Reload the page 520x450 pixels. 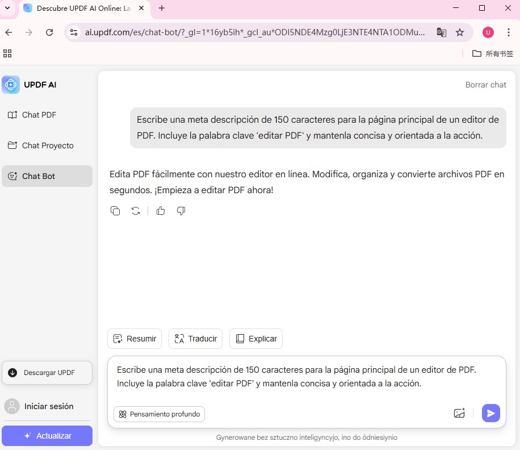49,32
